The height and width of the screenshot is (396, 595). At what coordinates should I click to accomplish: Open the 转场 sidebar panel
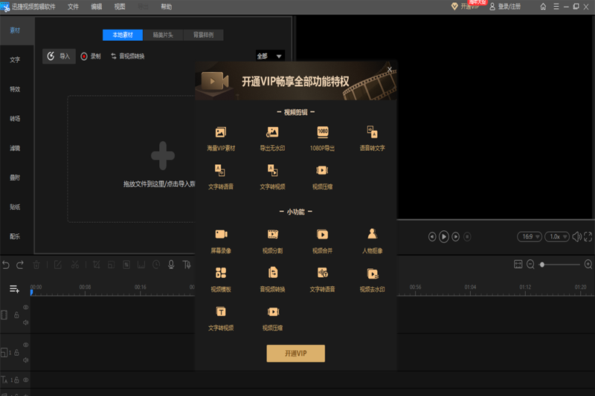[x=15, y=119]
